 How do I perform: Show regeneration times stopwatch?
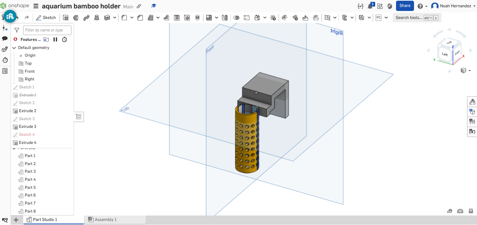(64, 39)
